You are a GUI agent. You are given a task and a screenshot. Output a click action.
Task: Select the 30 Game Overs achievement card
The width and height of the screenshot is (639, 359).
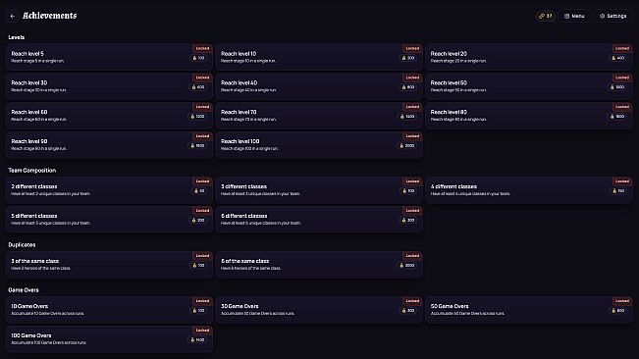click(x=319, y=310)
